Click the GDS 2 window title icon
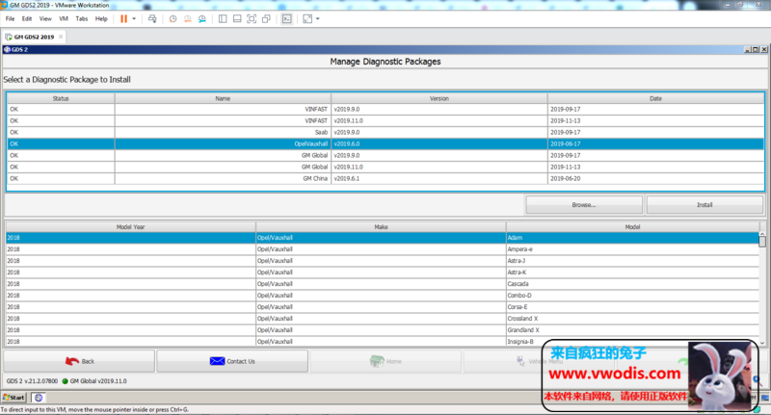Screen dimensions: 771x415 click(7, 50)
